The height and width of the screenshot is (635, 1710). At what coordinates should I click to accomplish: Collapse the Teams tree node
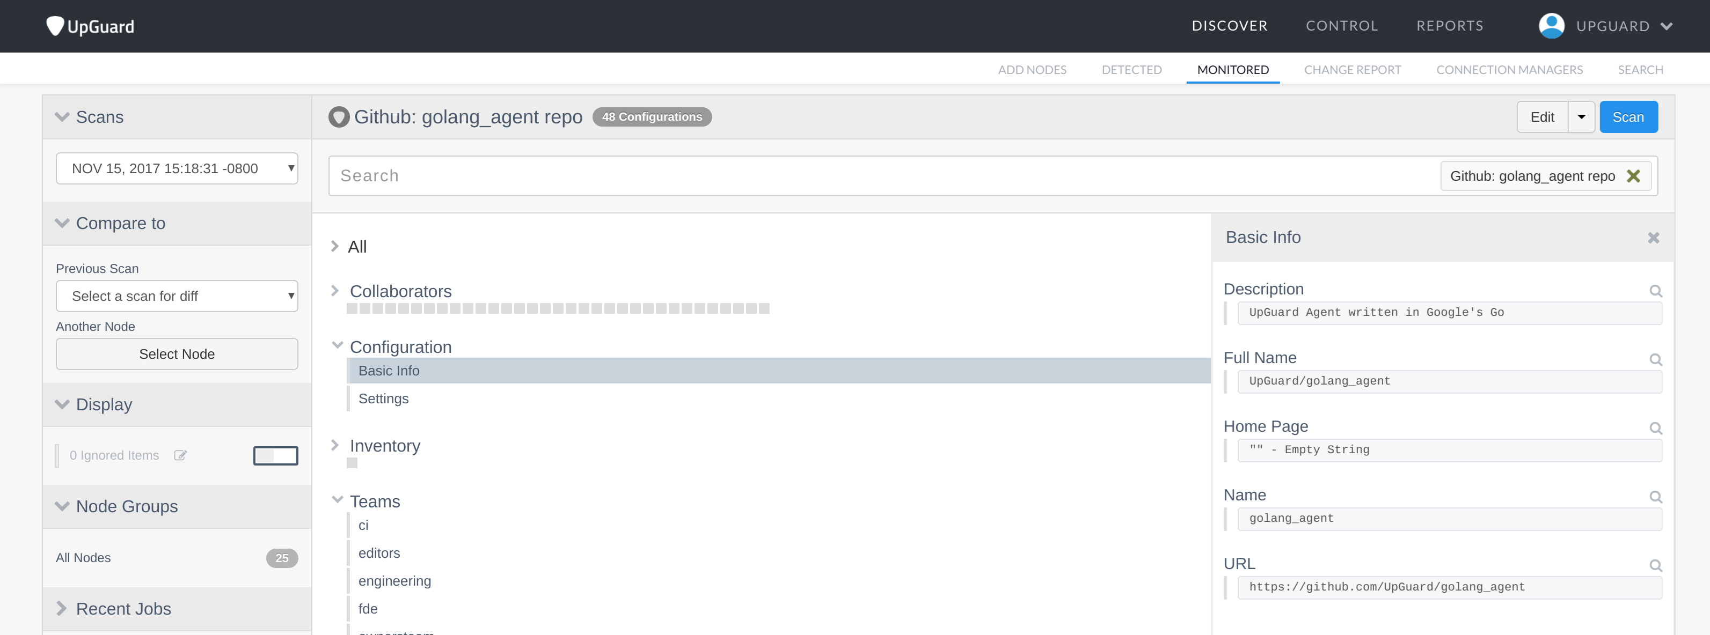[x=337, y=500]
